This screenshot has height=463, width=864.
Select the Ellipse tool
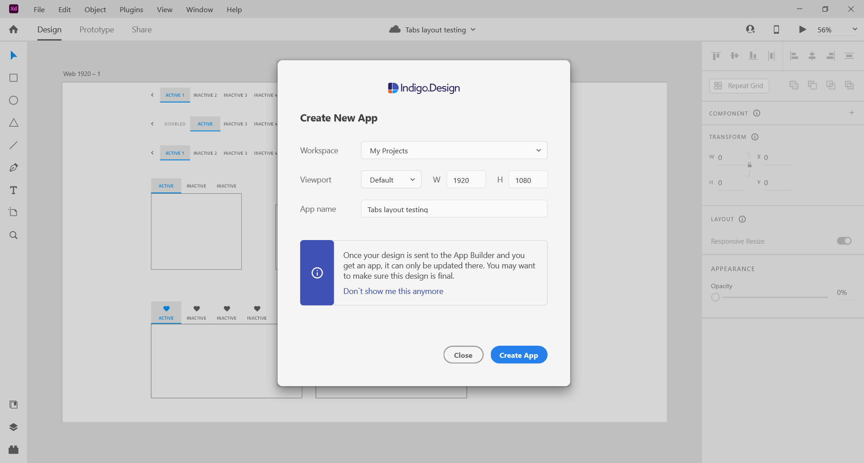(x=13, y=100)
